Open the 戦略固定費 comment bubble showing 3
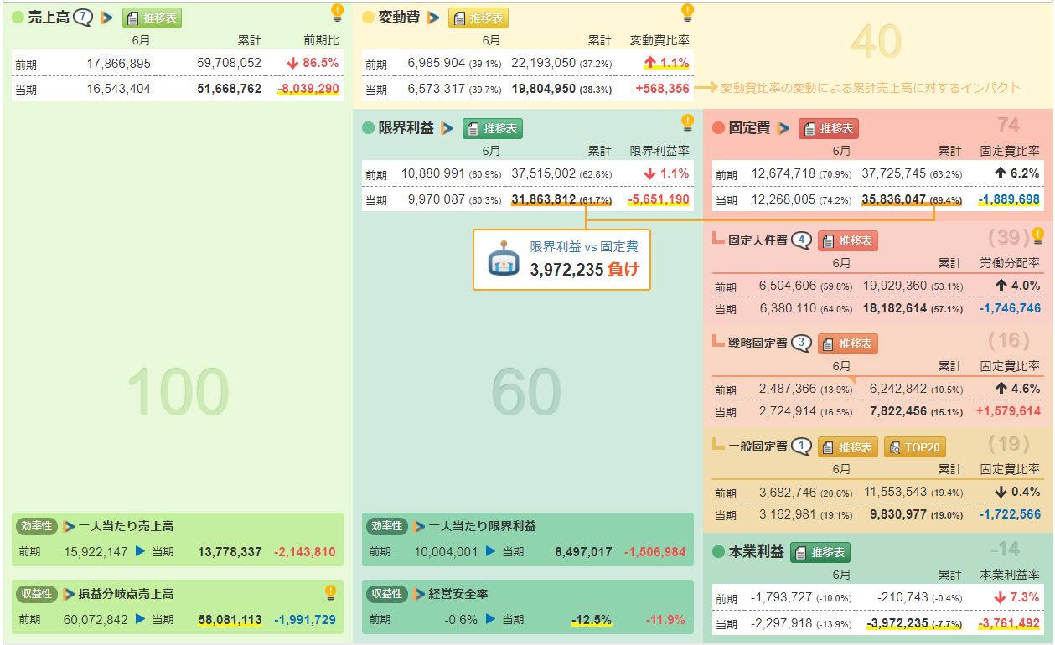Screen dimensions: 1055x645 802,343
